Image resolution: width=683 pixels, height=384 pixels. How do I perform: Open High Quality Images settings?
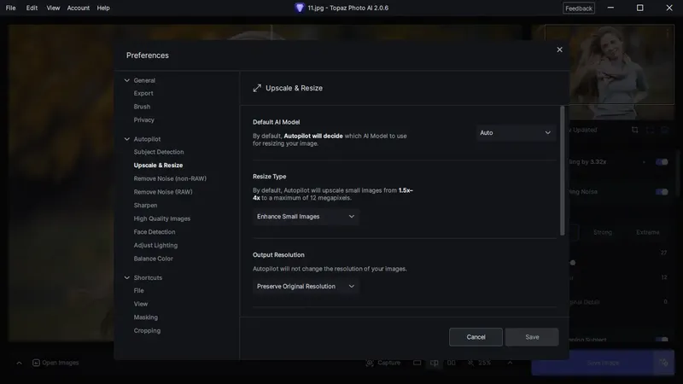tap(162, 218)
